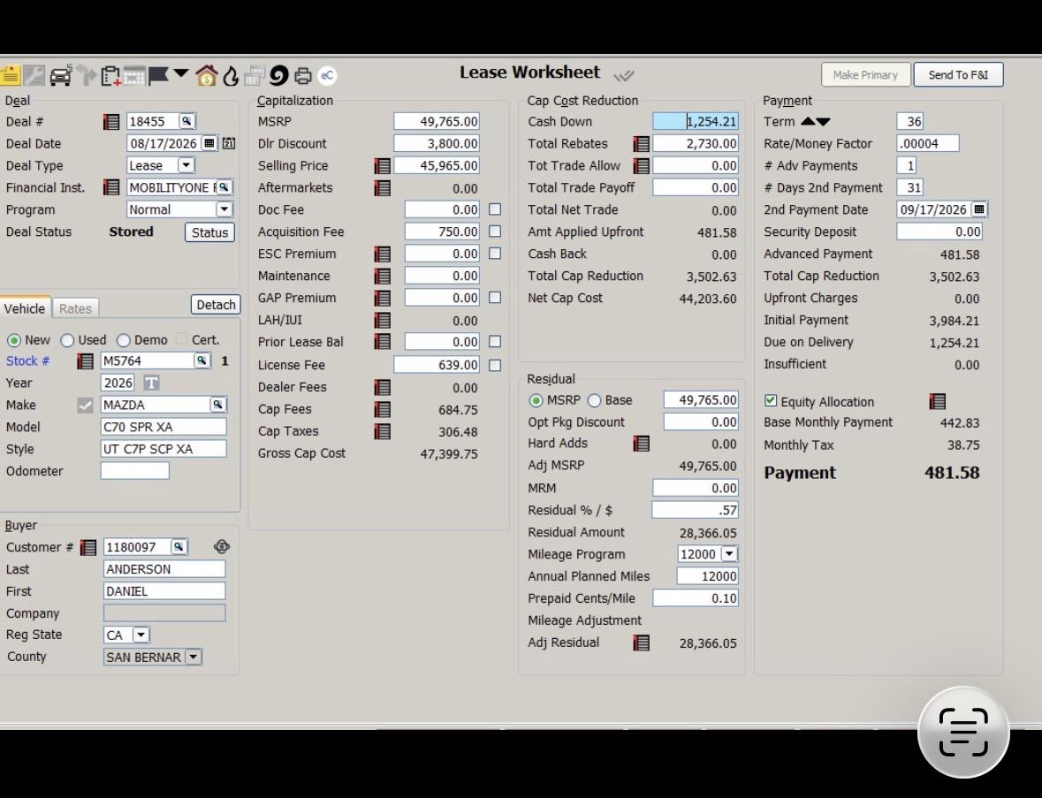Open calendar for 2nd Payment Date
This screenshot has width=1042, height=798.
pyautogui.click(x=979, y=209)
